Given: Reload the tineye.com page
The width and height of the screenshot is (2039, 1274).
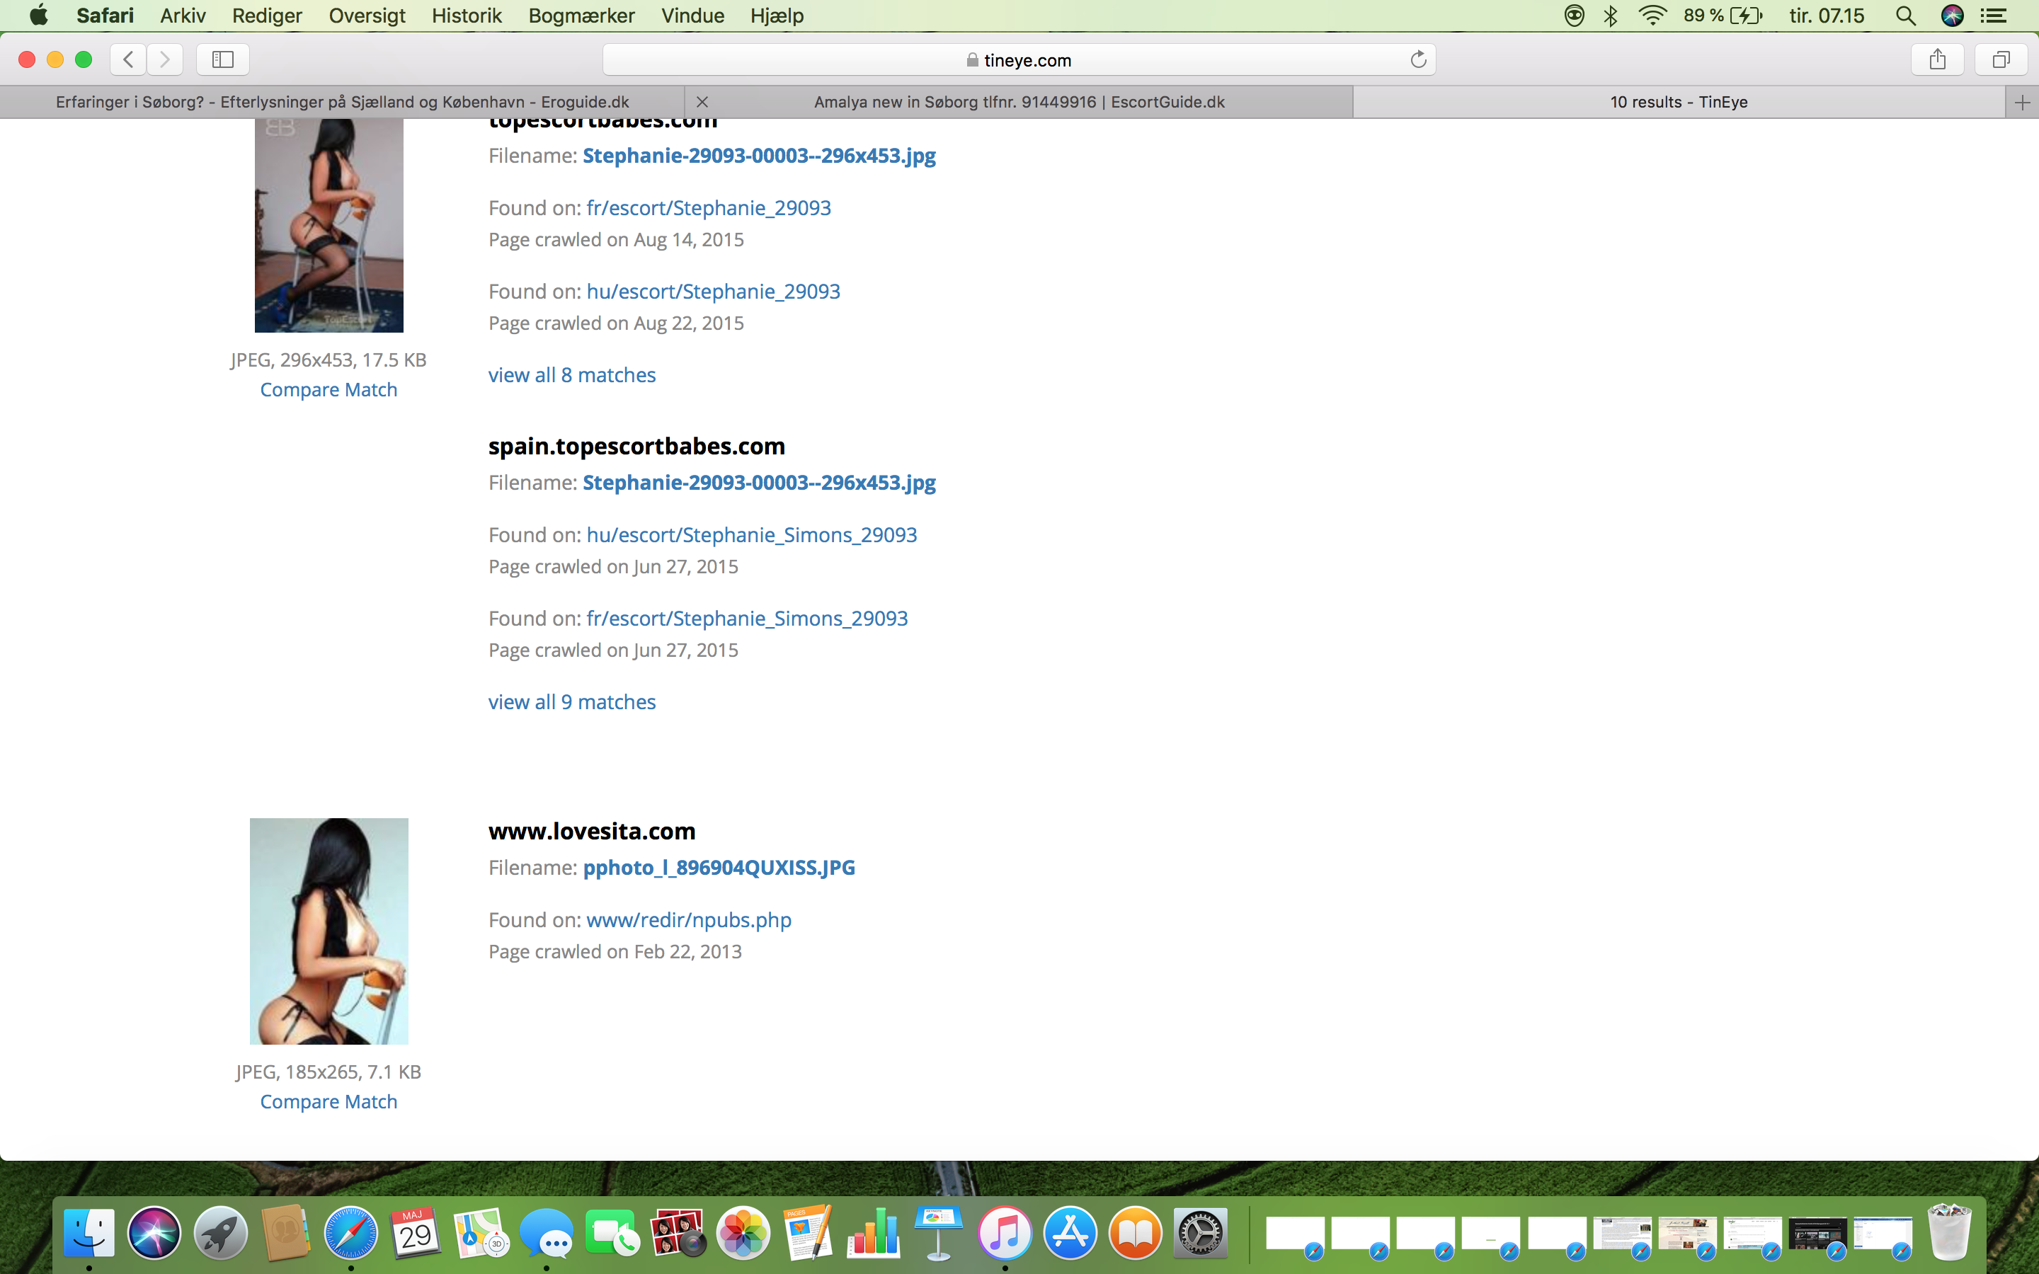Looking at the screenshot, I should 1418,59.
